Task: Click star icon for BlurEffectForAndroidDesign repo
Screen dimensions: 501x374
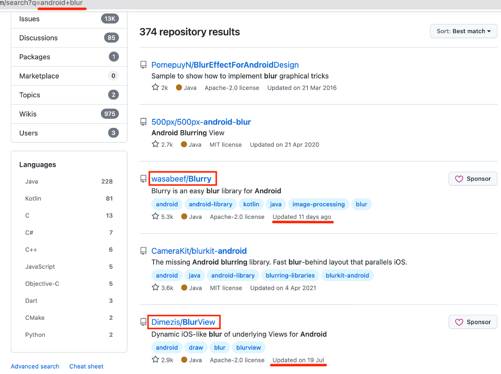Action: (155, 87)
